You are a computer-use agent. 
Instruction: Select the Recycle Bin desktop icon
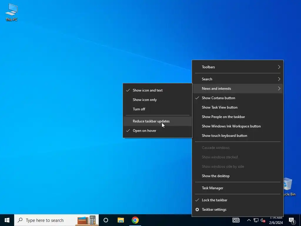(x=289, y=187)
